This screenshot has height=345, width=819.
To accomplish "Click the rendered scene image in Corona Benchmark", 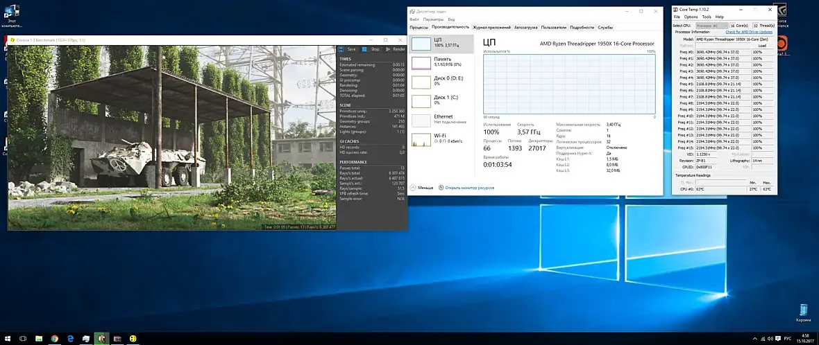I will point(171,138).
